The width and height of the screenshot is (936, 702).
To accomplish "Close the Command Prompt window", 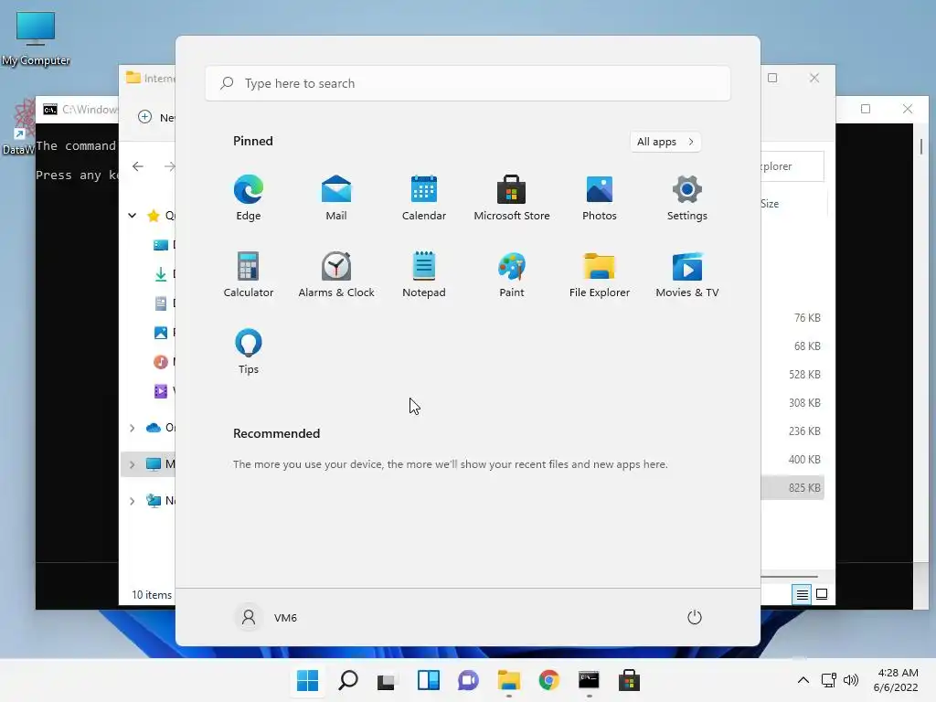I will 908,109.
